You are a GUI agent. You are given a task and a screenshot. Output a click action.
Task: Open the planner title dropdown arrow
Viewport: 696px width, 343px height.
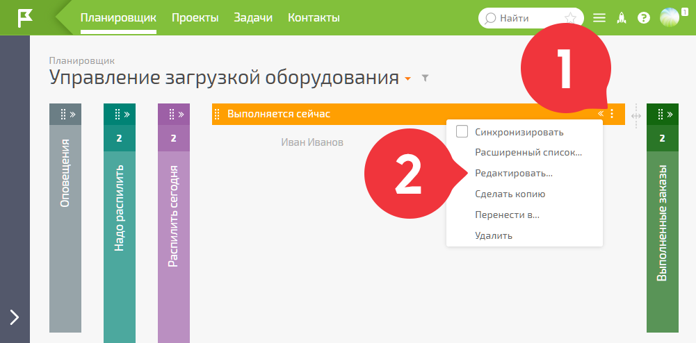(408, 79)
